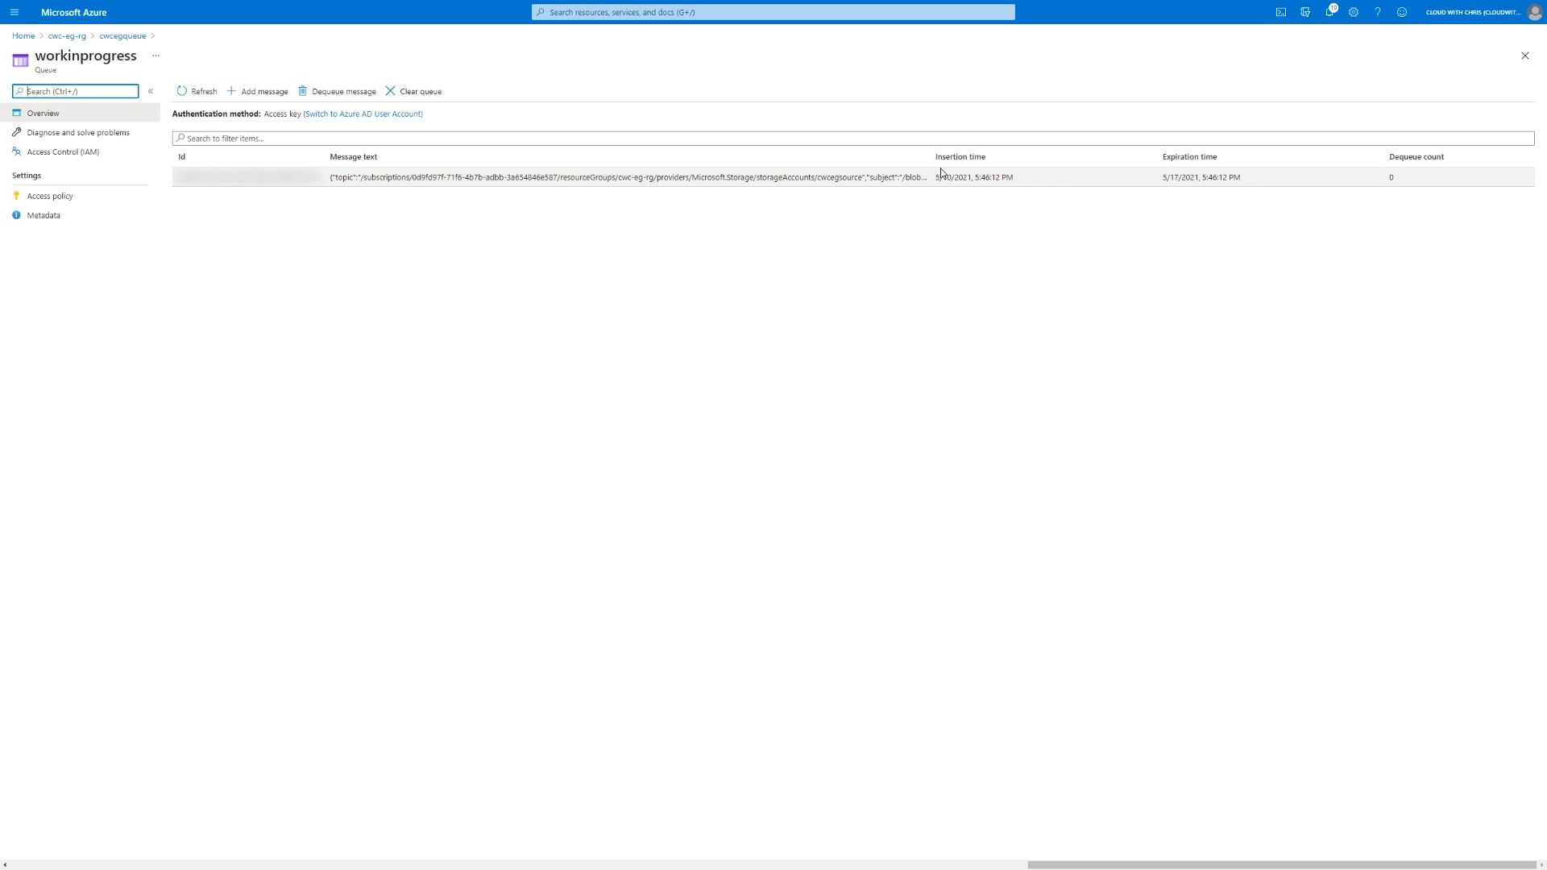Open Diagnose and solve problems
This screenshot has width=1547, height=870.
pos(77,132)
